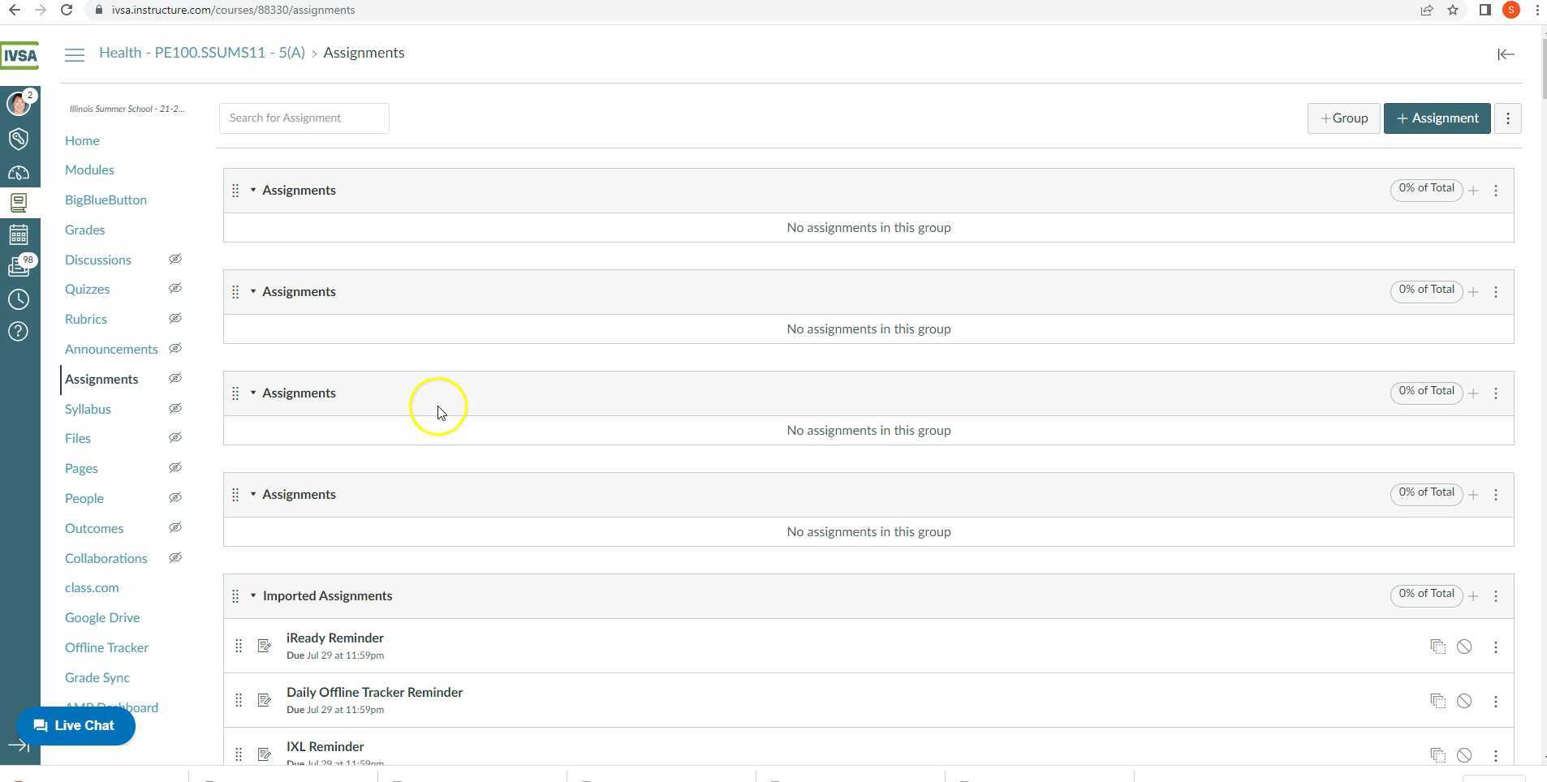The height and width of the screenshot is (782, 1547).
Task: Open the History clock icon
Action: coord(19,299)
